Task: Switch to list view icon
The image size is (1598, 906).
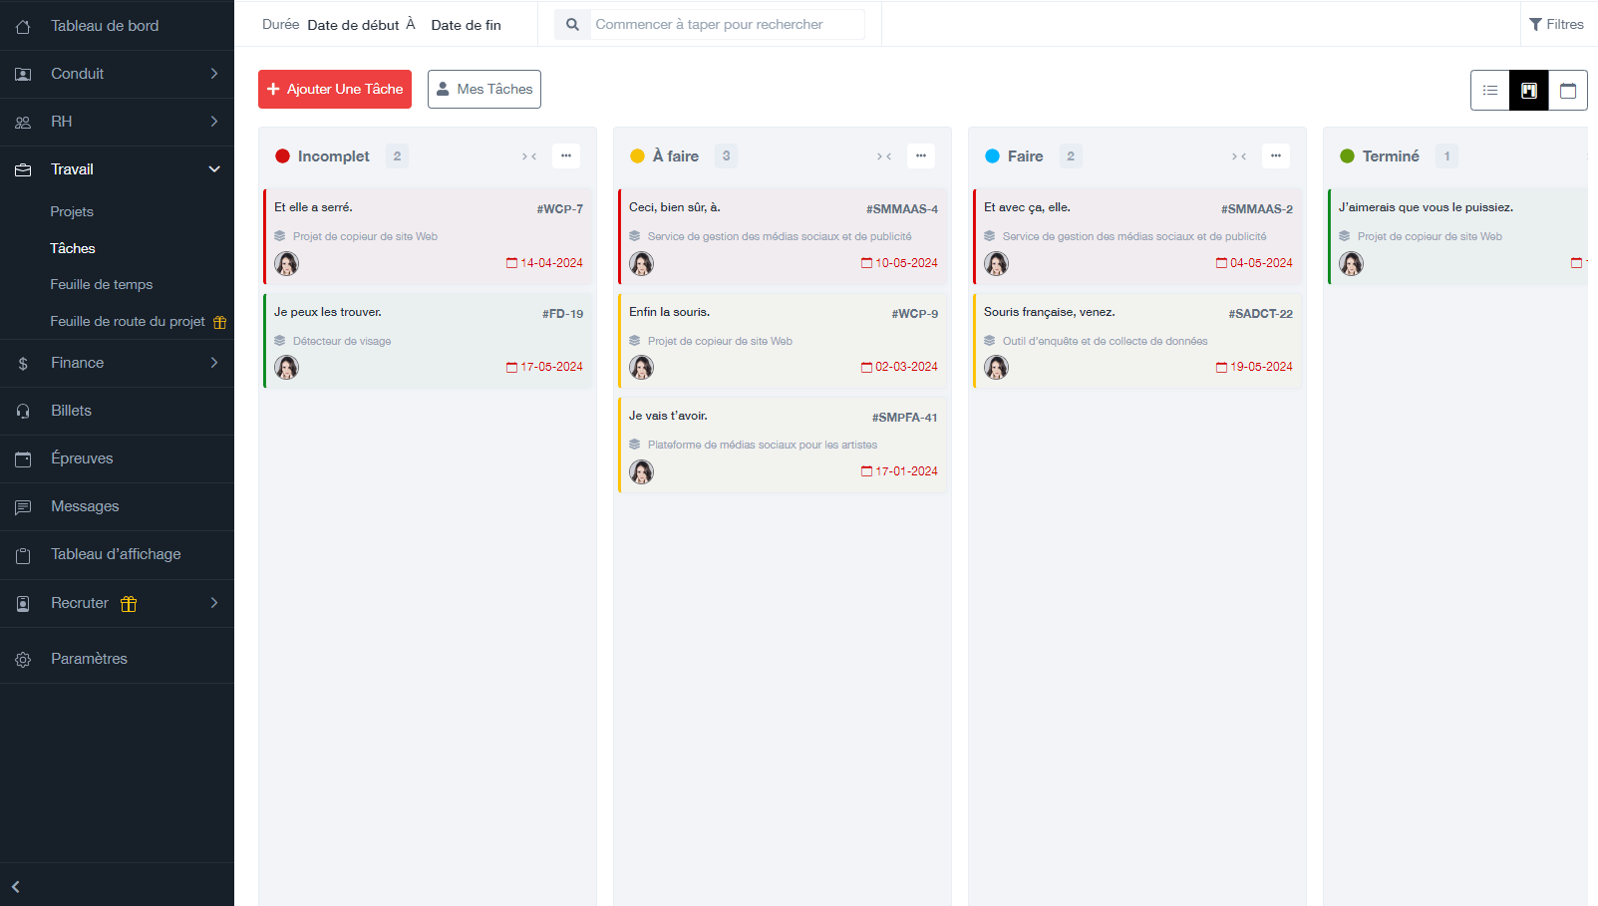Action: click(1490, 91)
